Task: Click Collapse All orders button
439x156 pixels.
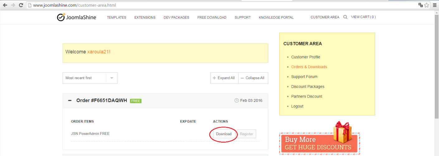Action: pyautogui.click(x=253, y=78)
